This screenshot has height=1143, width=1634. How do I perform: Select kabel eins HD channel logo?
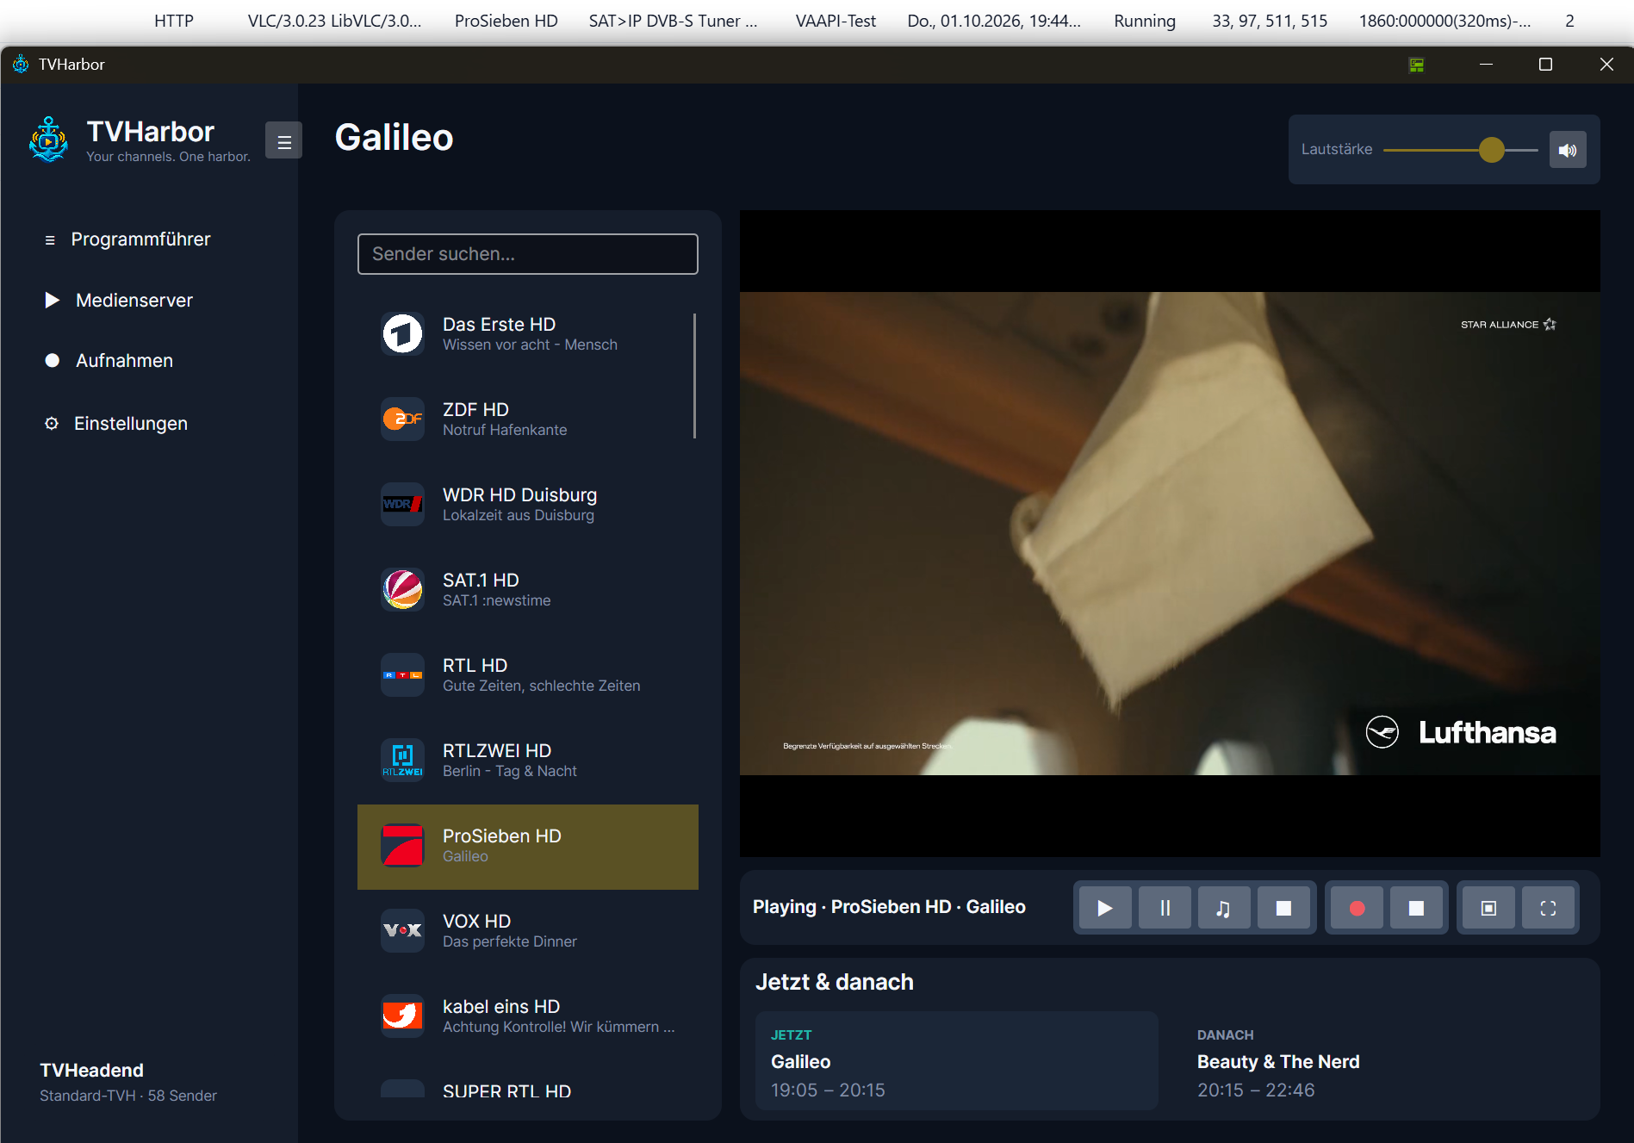click(402, 1016)
